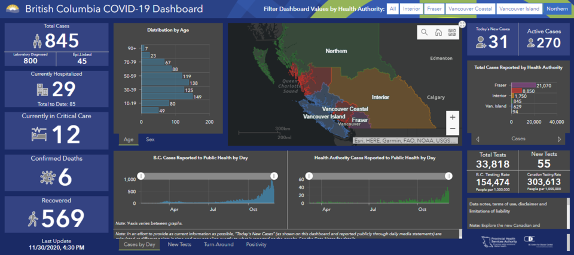Click the Interior bar showing 1,750
Viewport: 574px width, 255px height.
[512, 96]
